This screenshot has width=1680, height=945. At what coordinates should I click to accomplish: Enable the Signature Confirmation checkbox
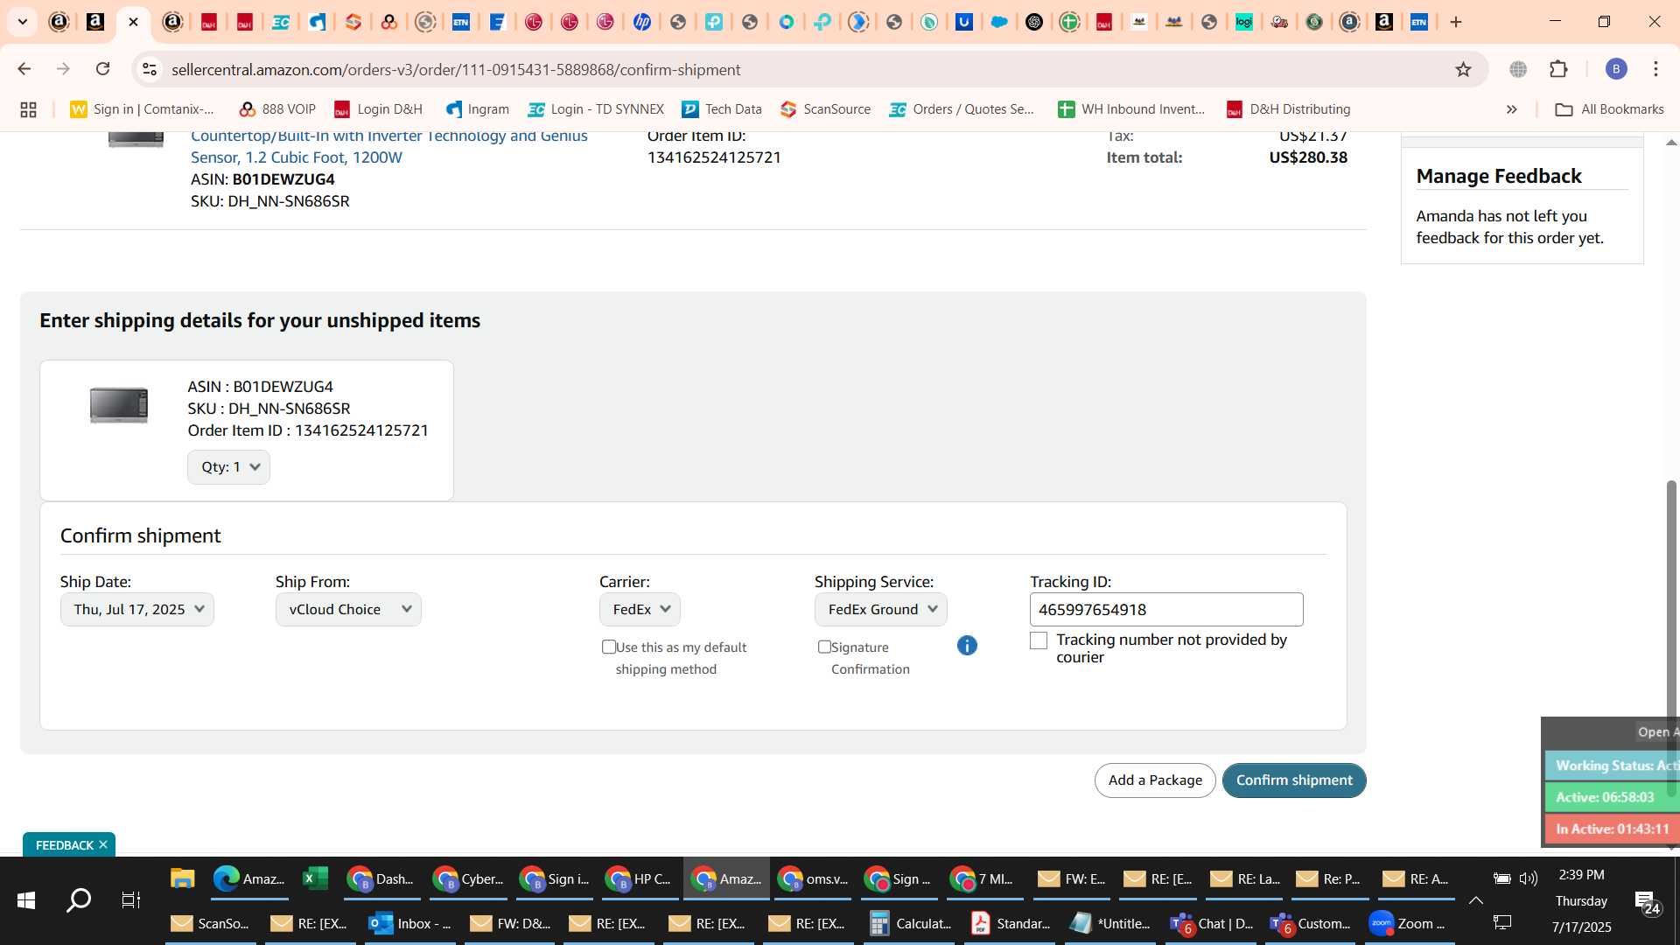click(x=824, y=647)
